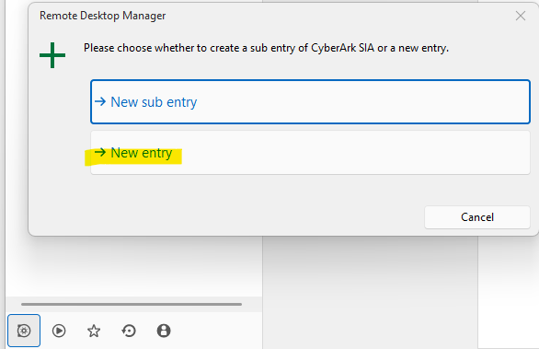Click the CyberArk SIA prompt message text
Image resolution: width=539 pixels, height=349 pixels.
pos(266,48)
